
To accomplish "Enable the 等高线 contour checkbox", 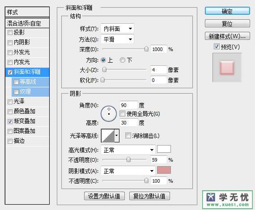I will point(16,82).
